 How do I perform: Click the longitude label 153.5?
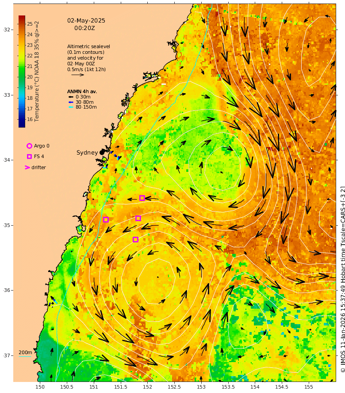(x=228, y=387)
